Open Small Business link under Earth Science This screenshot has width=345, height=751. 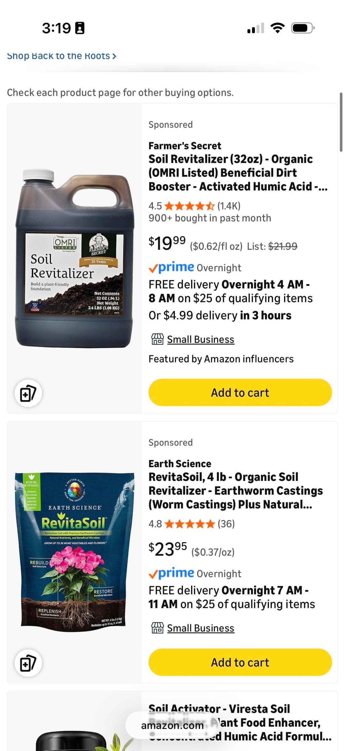(x=201, y=628)
